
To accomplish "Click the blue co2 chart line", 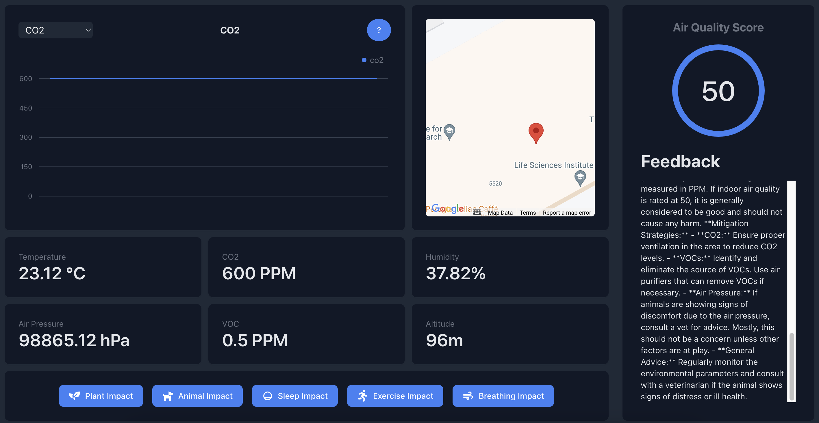I will coord(213,78).
